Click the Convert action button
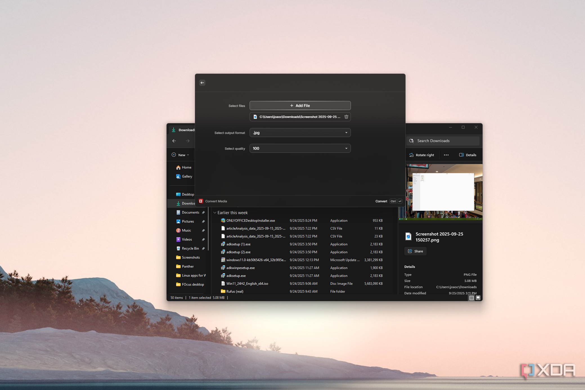The image size is (585, 390). pos(381,201)
